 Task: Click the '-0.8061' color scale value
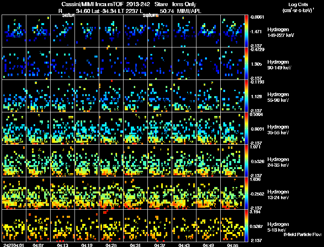point(257,17)
